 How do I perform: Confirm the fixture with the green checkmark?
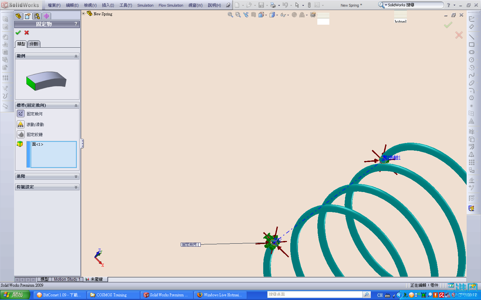(x=18, y=33)
